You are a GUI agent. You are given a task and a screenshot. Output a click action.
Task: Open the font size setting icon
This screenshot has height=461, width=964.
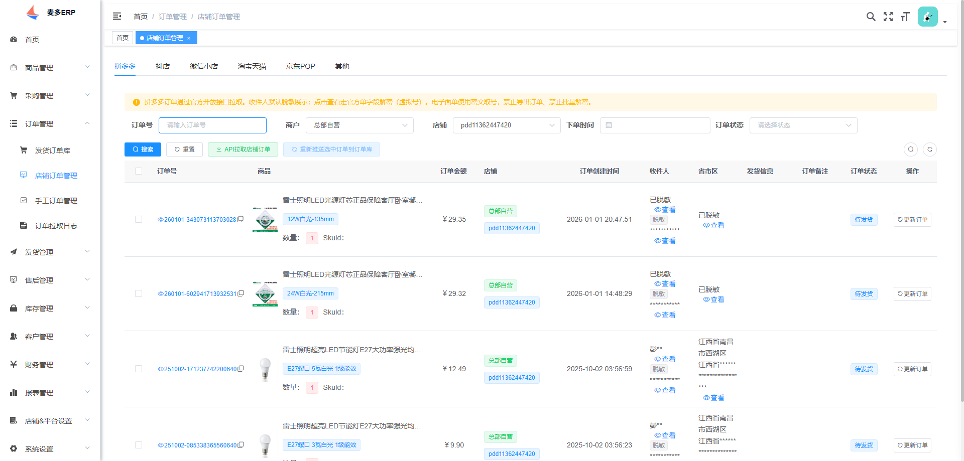click(x=905, y=17)
